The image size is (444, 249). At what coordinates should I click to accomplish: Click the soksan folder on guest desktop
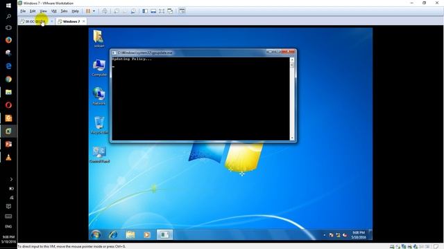pos(99,39)
